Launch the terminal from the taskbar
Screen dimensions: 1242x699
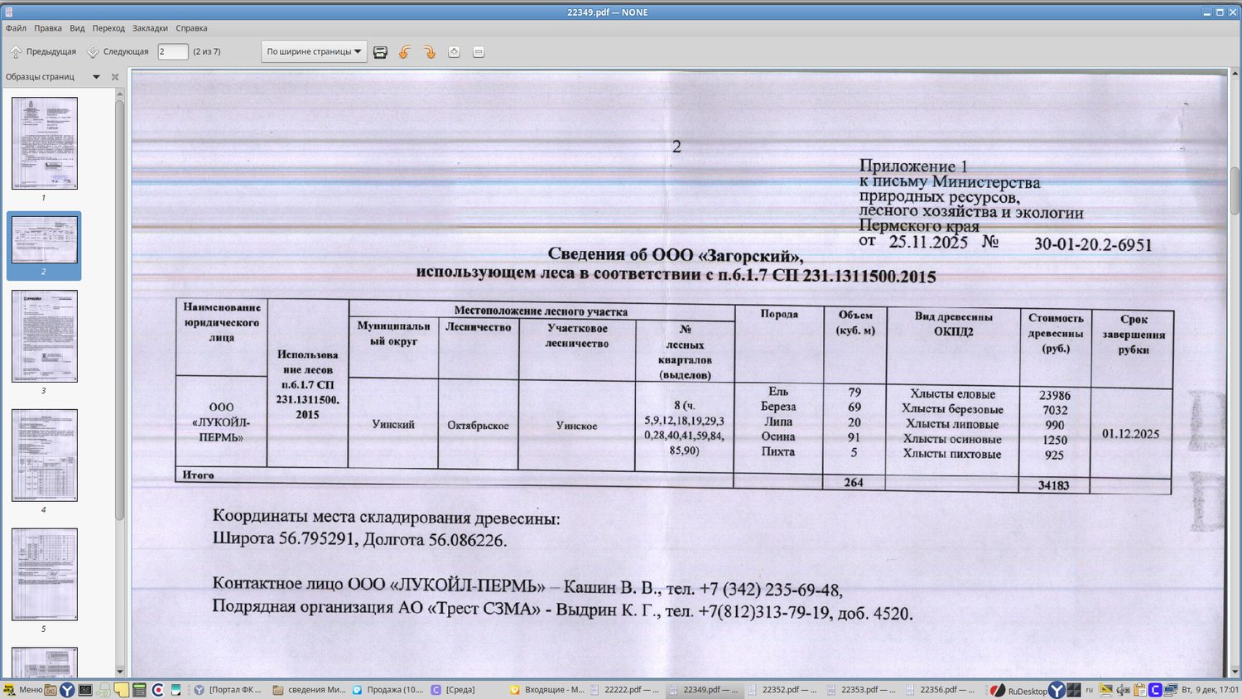click(85, 690)
